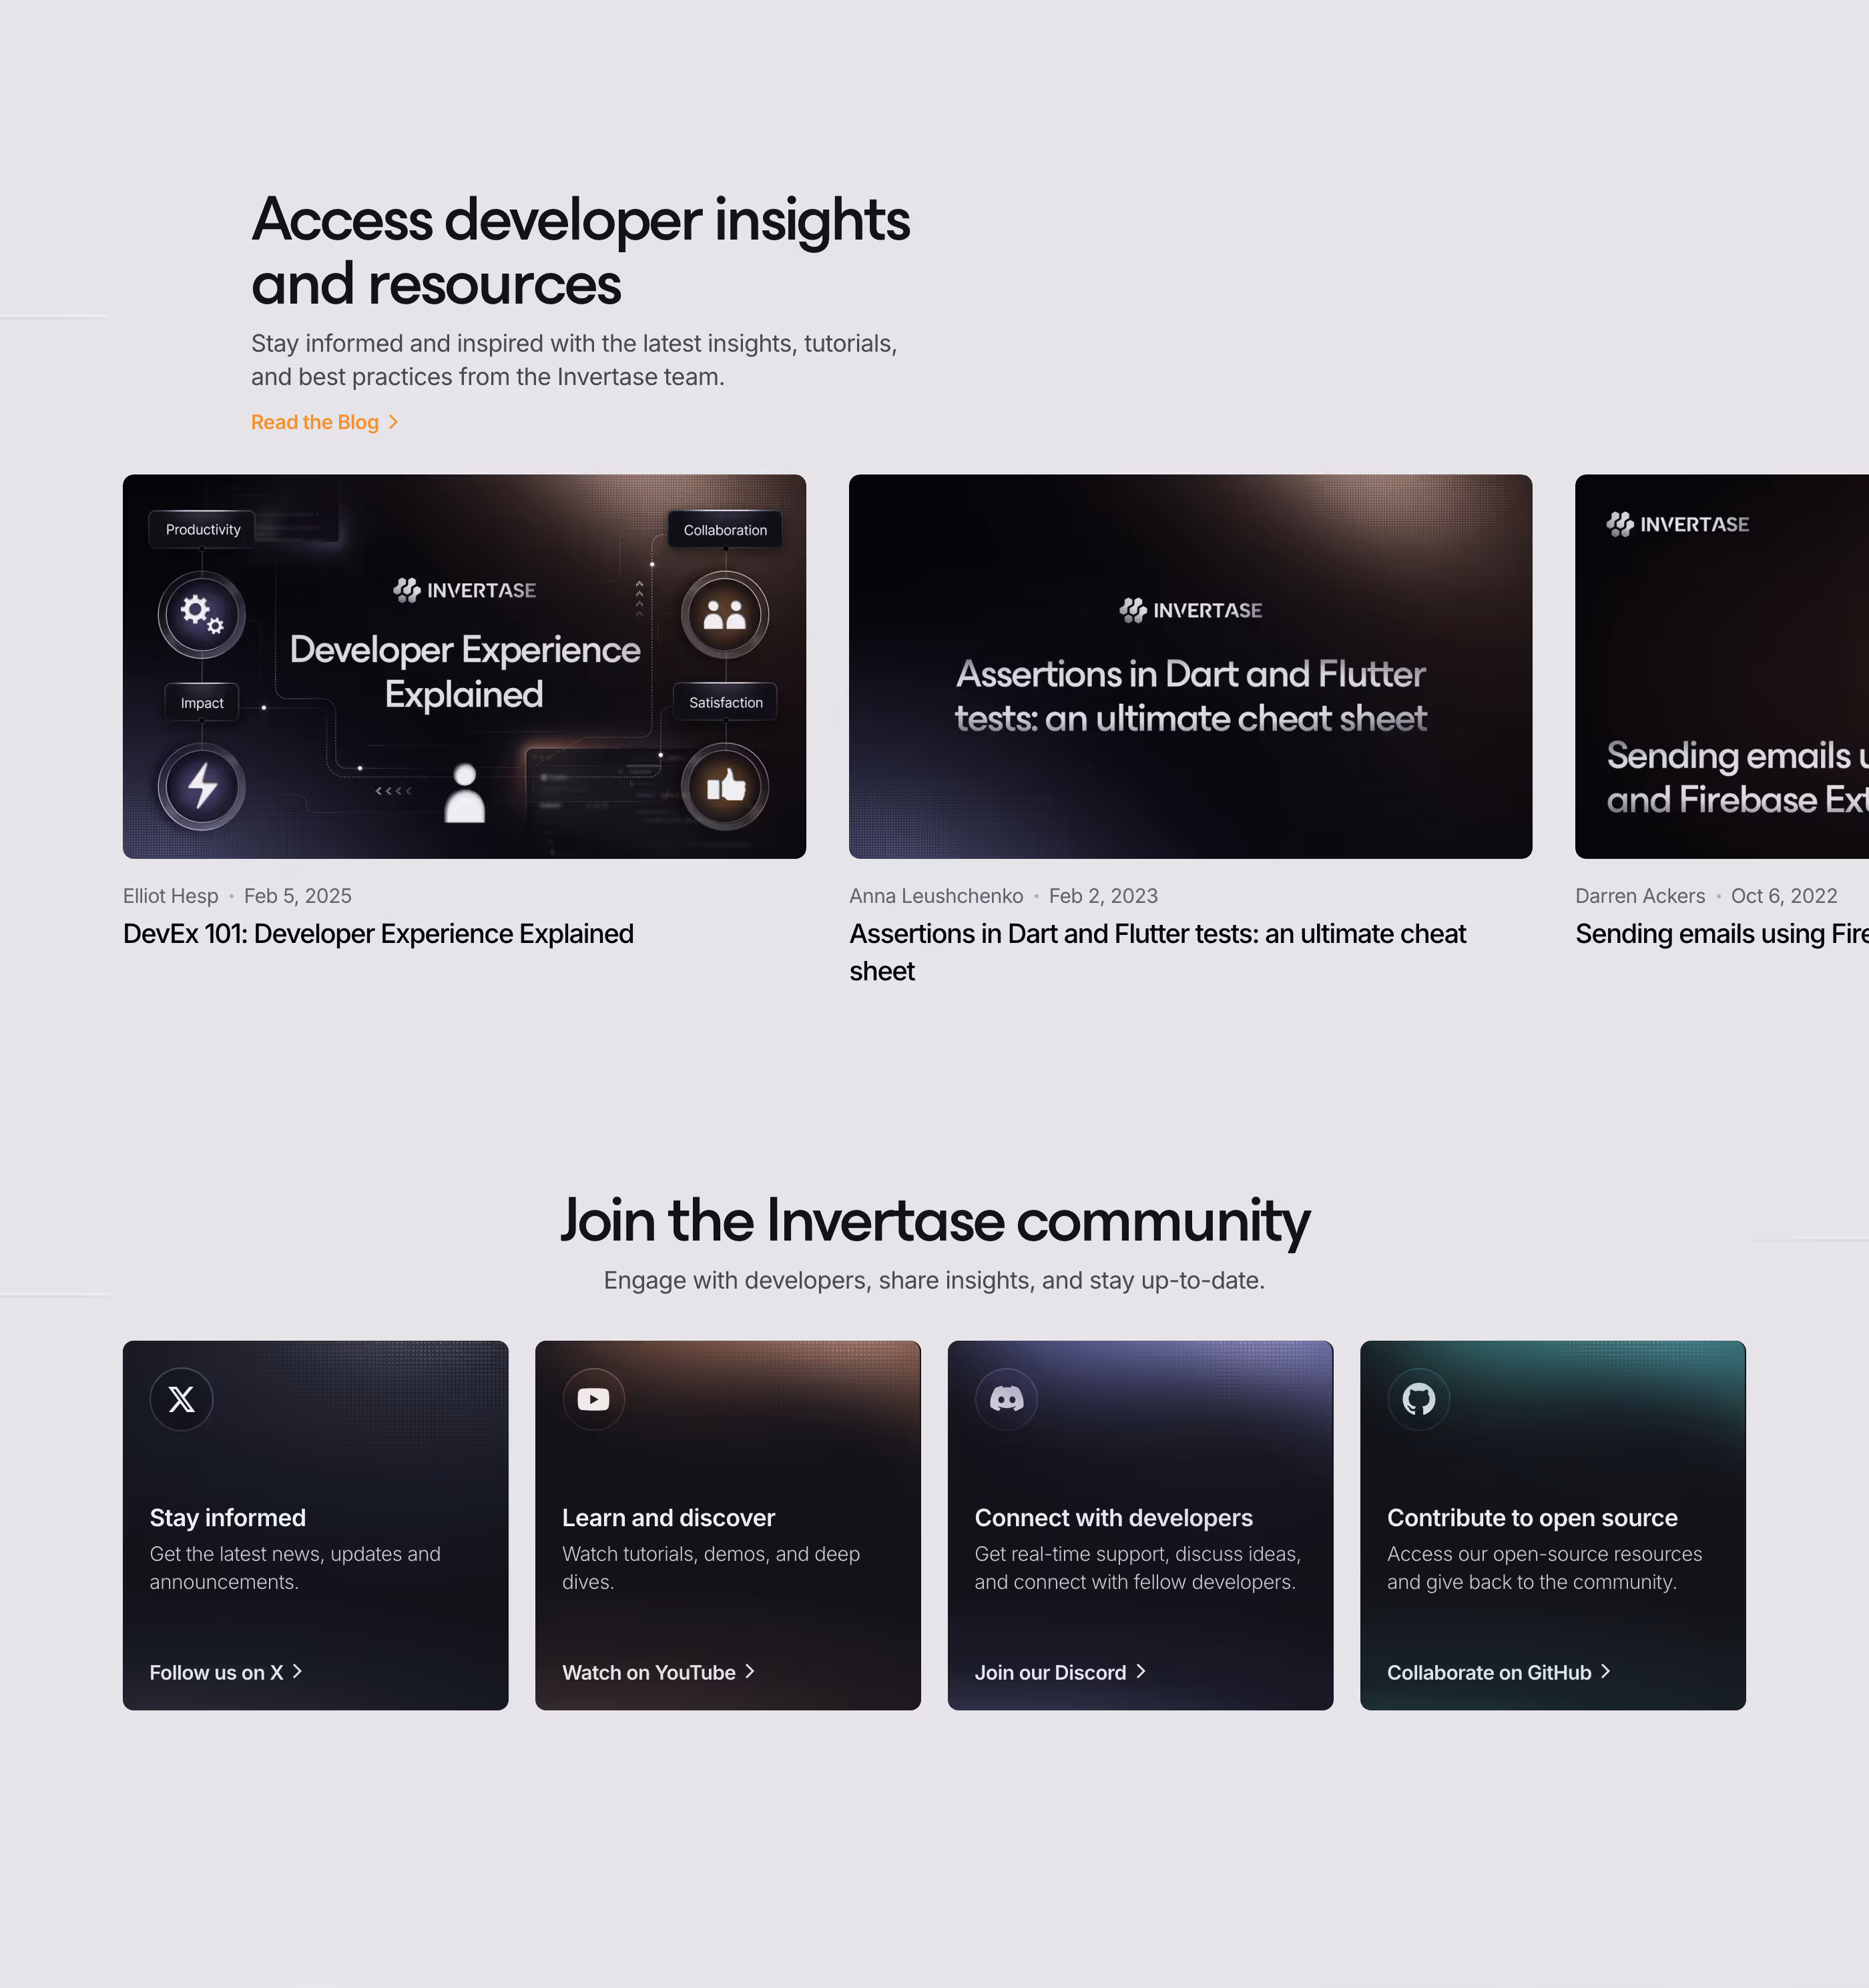Select the Join our Discord link
The height and width of the screenshot is (1988, 1869).
1061,1672
